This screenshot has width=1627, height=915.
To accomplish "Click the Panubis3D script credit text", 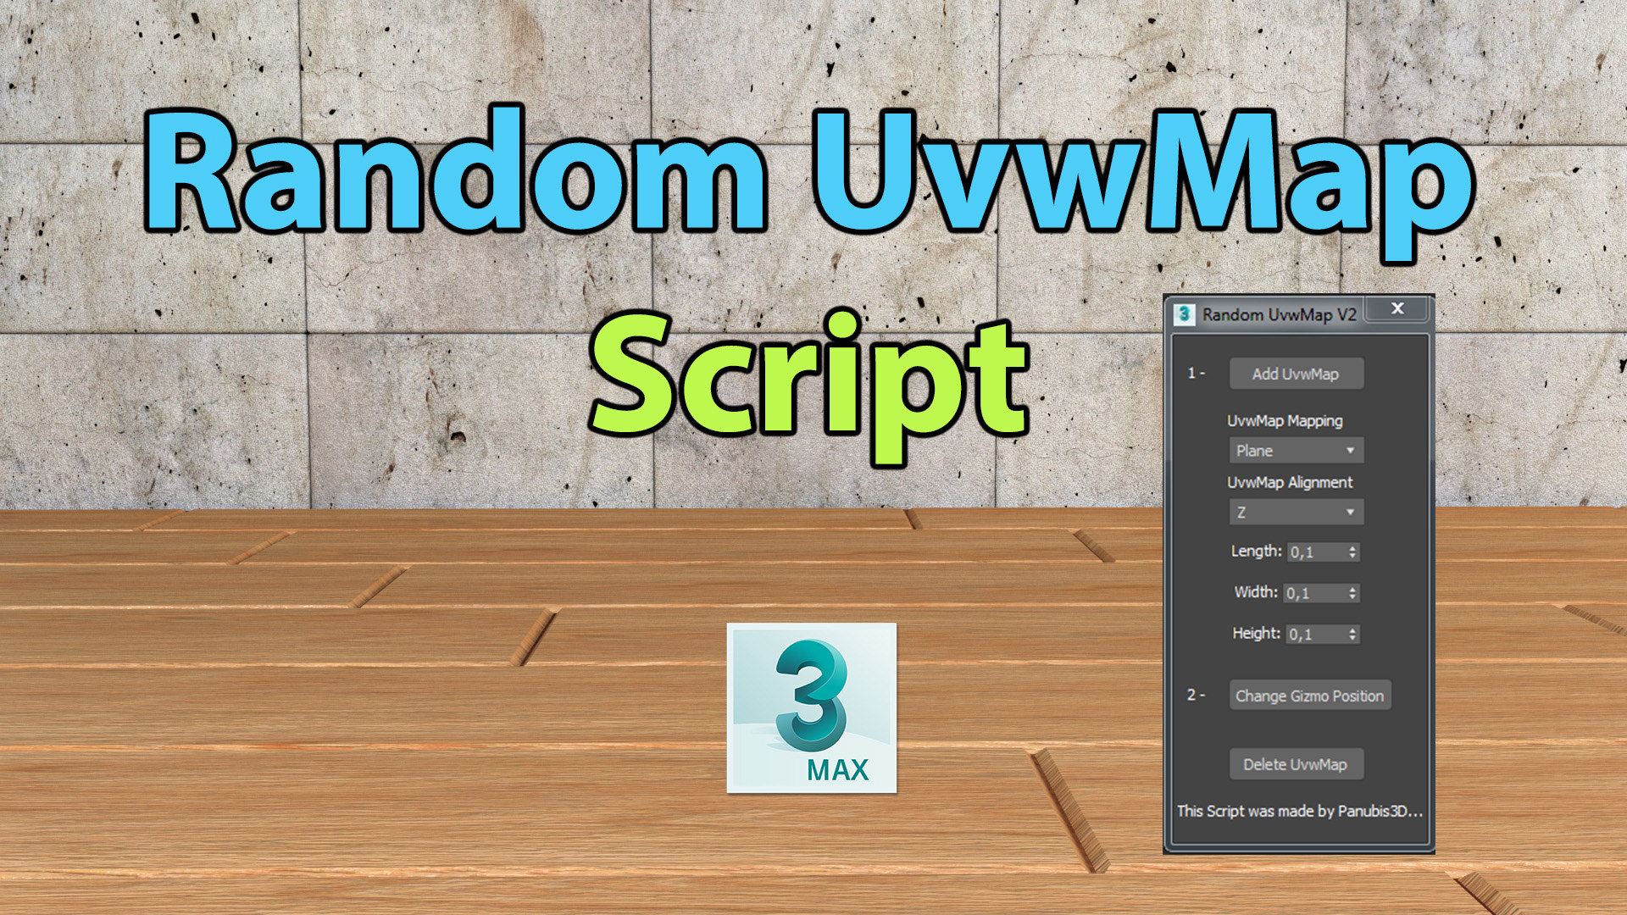I will point(1300,811).
